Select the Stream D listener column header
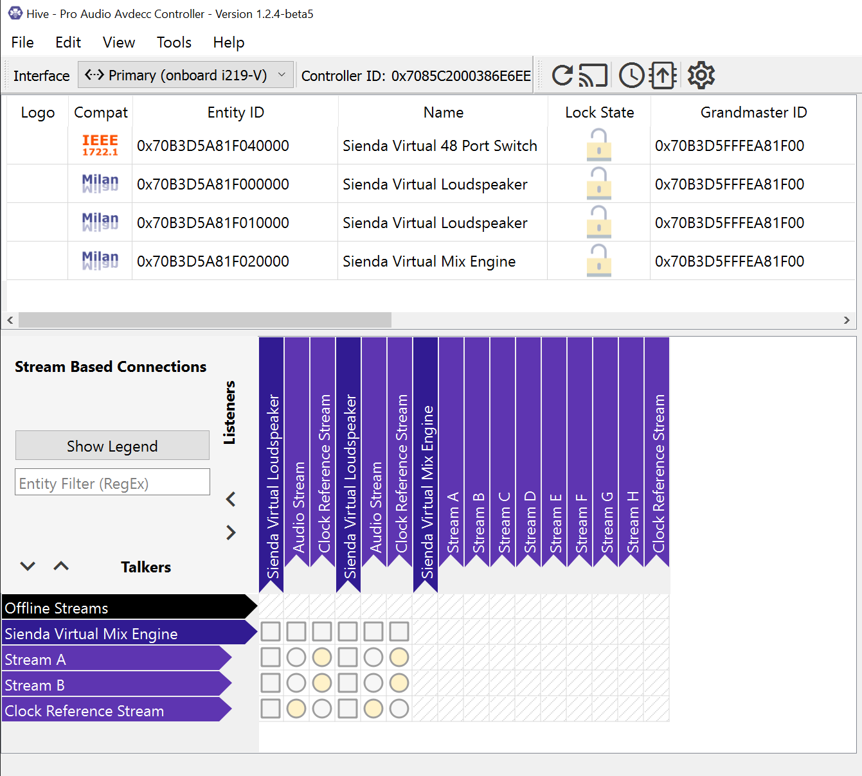The height and width of the screenshot is (776, 862). [528, 452]
